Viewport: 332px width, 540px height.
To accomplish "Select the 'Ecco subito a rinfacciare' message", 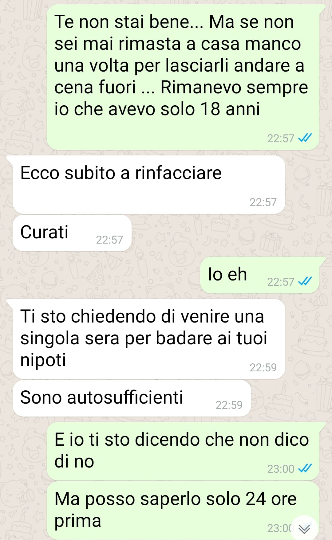I will coord(149,185).
